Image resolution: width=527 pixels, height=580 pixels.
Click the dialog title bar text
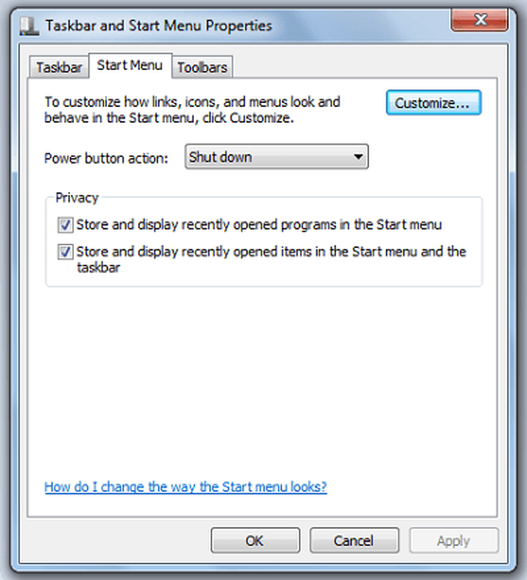coord(159,26)
